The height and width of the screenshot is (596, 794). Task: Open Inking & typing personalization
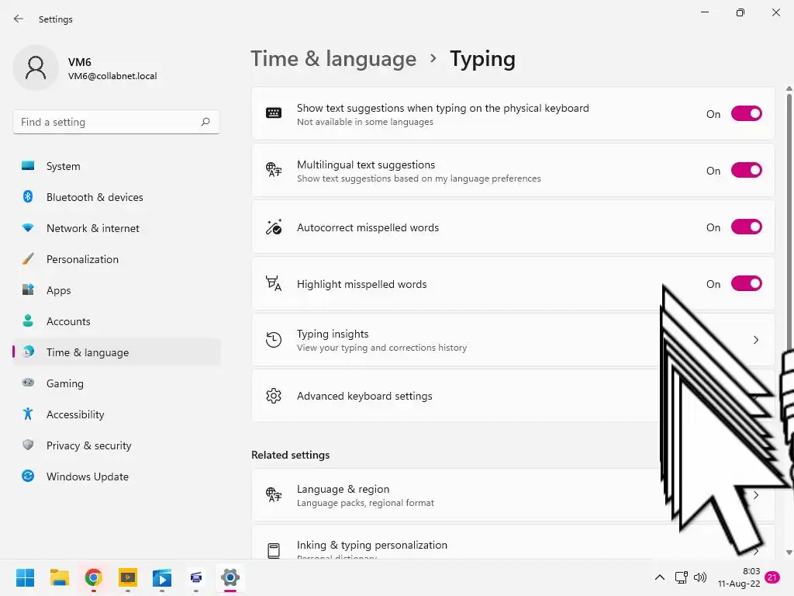(x=513, y=544)
